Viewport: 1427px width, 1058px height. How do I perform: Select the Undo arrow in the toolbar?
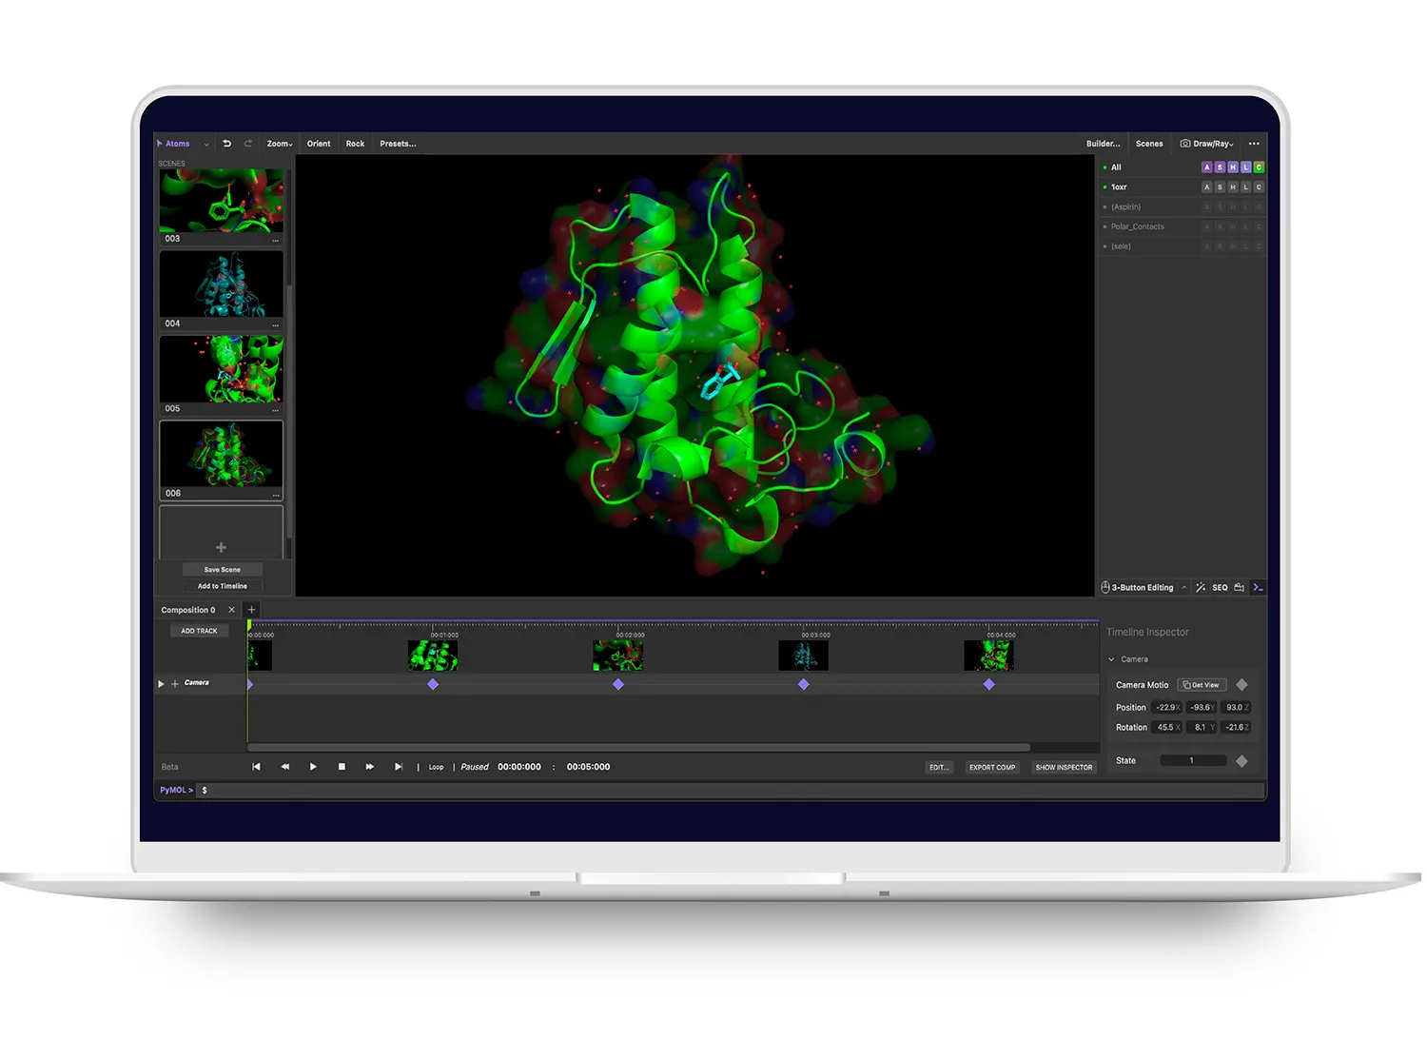pyautogui.click(x=227, y=144)
